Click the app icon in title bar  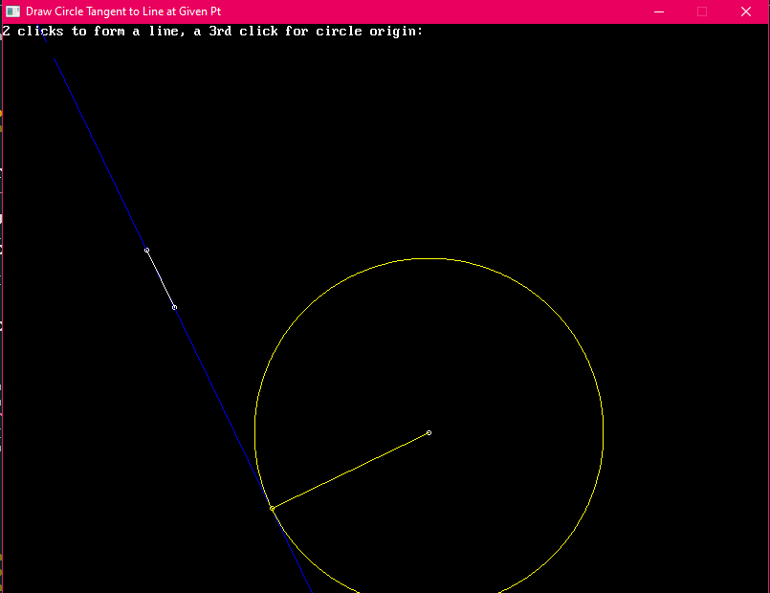click(x=13, y=11)
